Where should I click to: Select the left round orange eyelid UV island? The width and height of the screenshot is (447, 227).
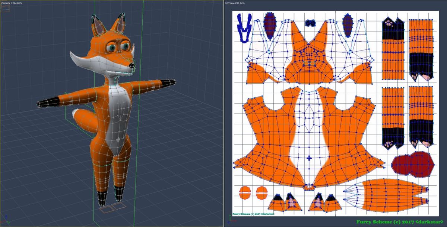(x=245, y=193)
